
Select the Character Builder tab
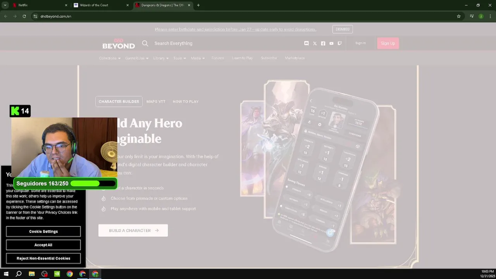(x=119, y=102)
